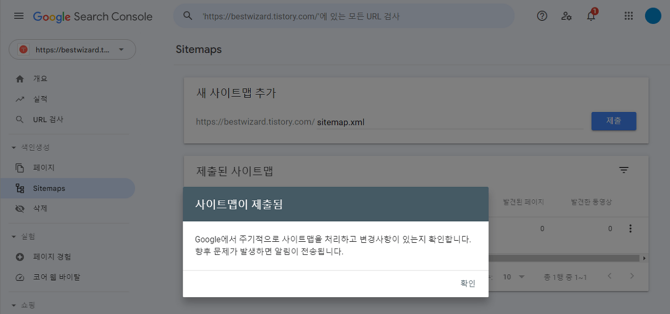
Task: Open the three-dot menu on the sitemap row
Action: (x=630, y=228)
